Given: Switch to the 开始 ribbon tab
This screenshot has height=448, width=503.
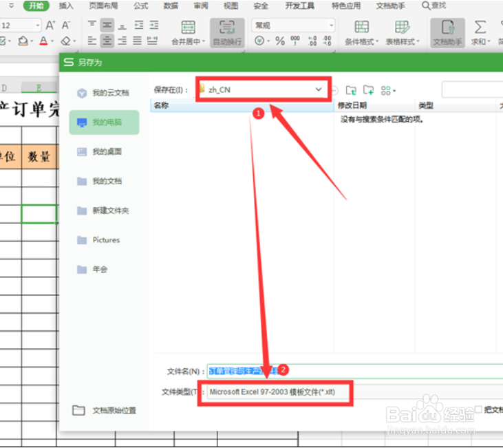Looking at the screenshot, I should (x=36, y=6).
